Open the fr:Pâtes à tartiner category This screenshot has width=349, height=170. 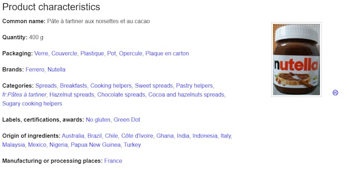24,95
